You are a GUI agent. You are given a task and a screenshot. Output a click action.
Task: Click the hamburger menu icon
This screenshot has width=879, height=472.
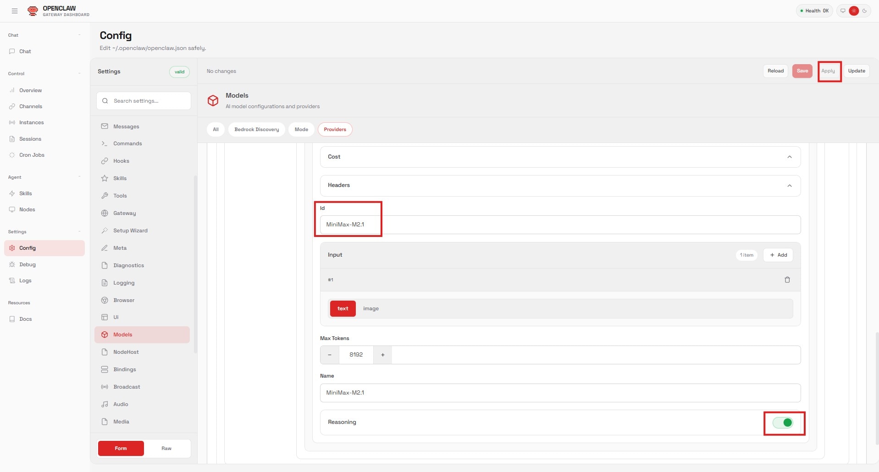[15, 11]
